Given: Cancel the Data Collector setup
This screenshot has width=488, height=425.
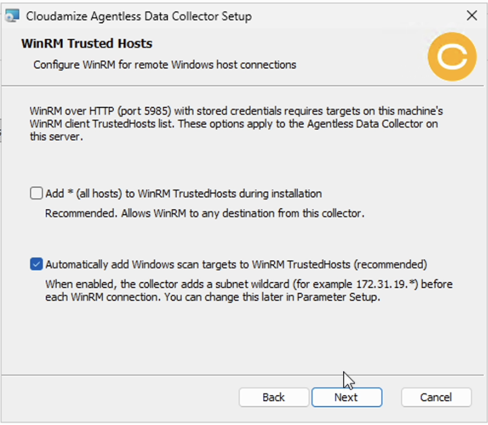Looking at the screenshot, I should [x=436, y=397].
